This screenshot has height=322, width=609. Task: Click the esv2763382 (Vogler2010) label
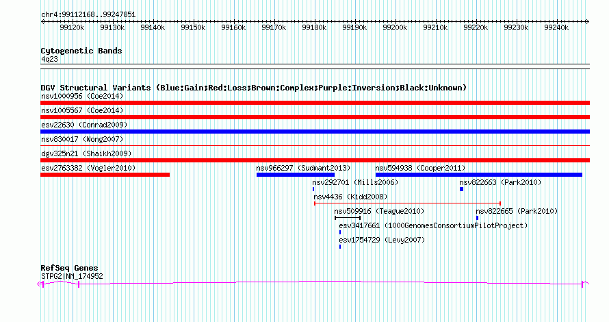coord(88,168)
